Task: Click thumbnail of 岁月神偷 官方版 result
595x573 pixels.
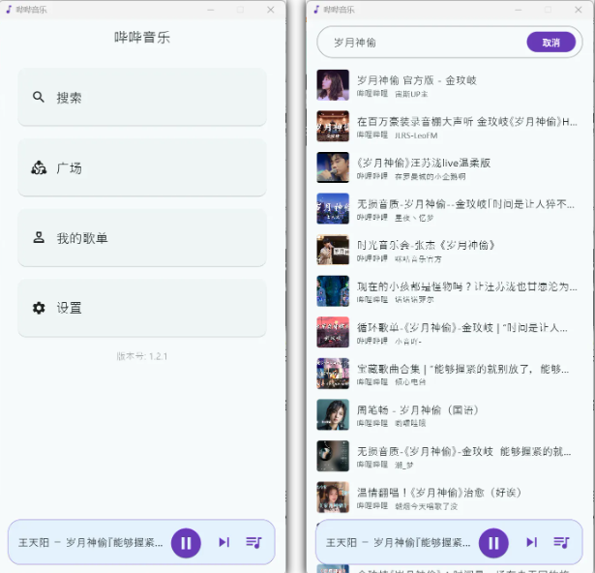Action: [333, 85]
